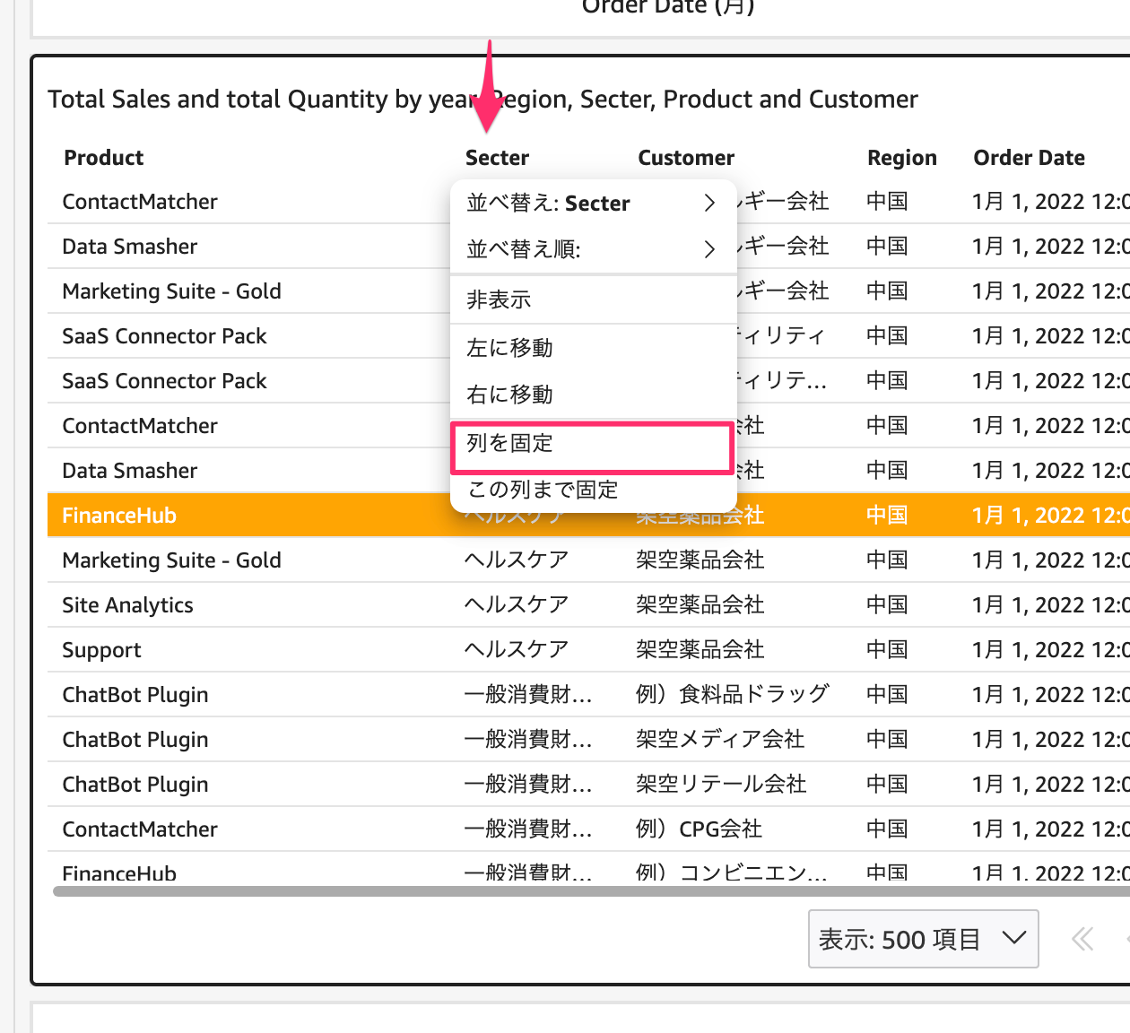Screen dimensions: 1130x1033
Task: Click the Customer column header
Action: 685,157
